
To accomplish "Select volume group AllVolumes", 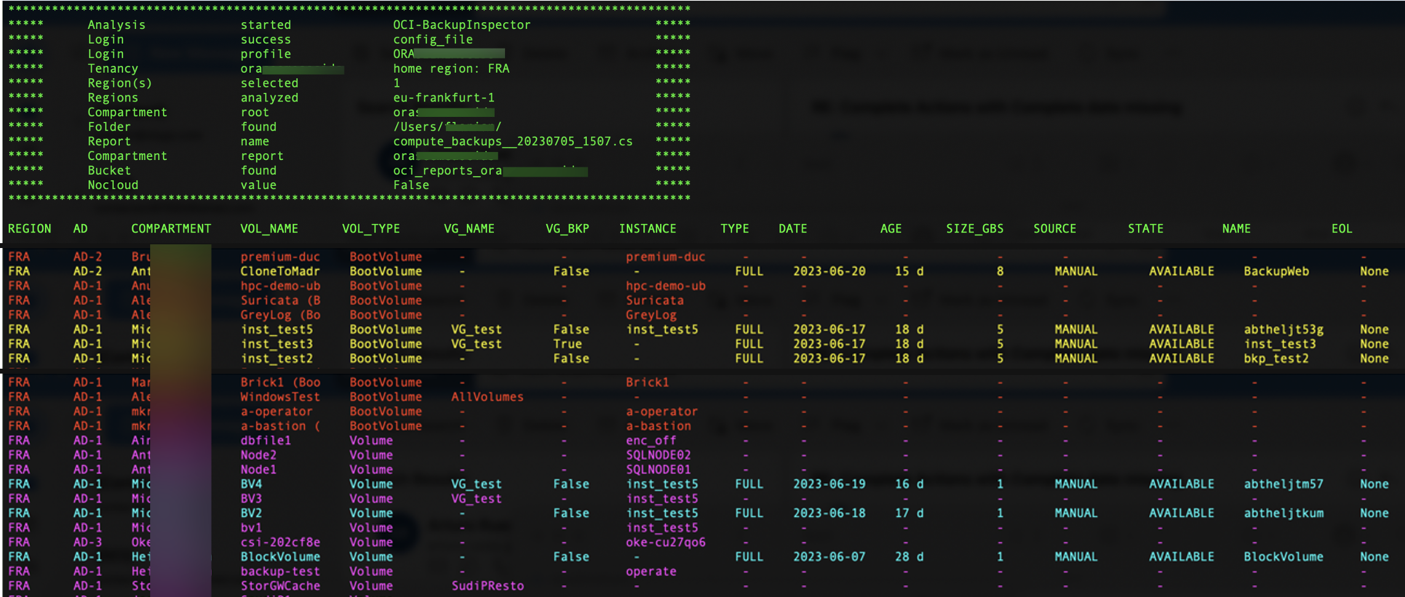I will click(x=487, y=397).
